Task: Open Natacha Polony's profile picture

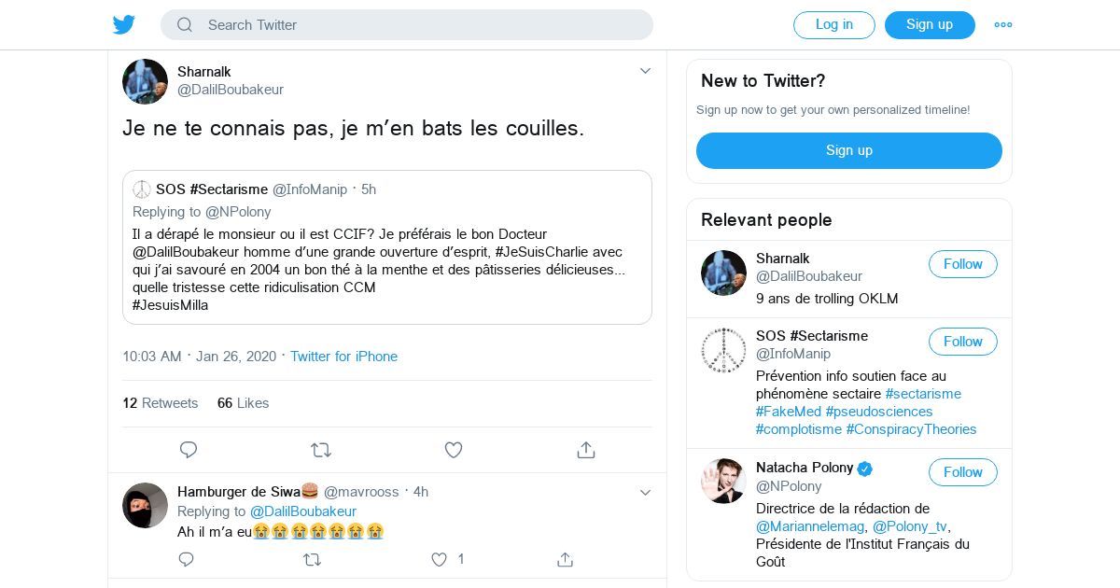Action: click(x=723, y=481)
